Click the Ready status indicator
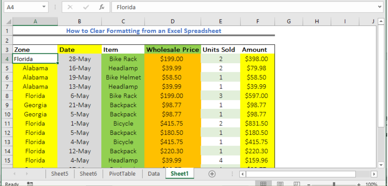This screenshot has width=388, height=186. (x=12, y=184)
